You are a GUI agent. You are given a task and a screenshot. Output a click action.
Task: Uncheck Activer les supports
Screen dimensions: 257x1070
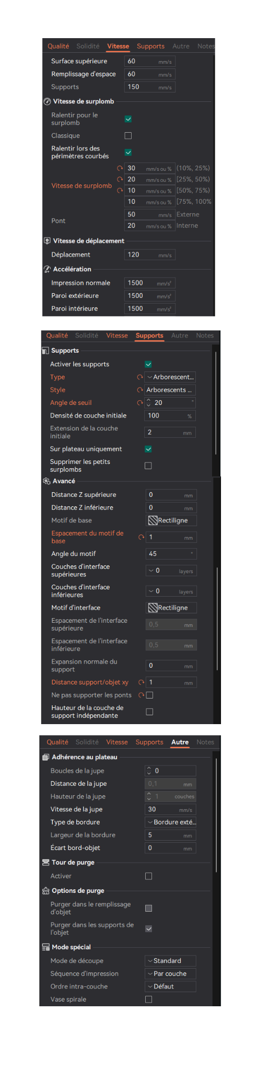pyautogui.click(x=148, y=364)
